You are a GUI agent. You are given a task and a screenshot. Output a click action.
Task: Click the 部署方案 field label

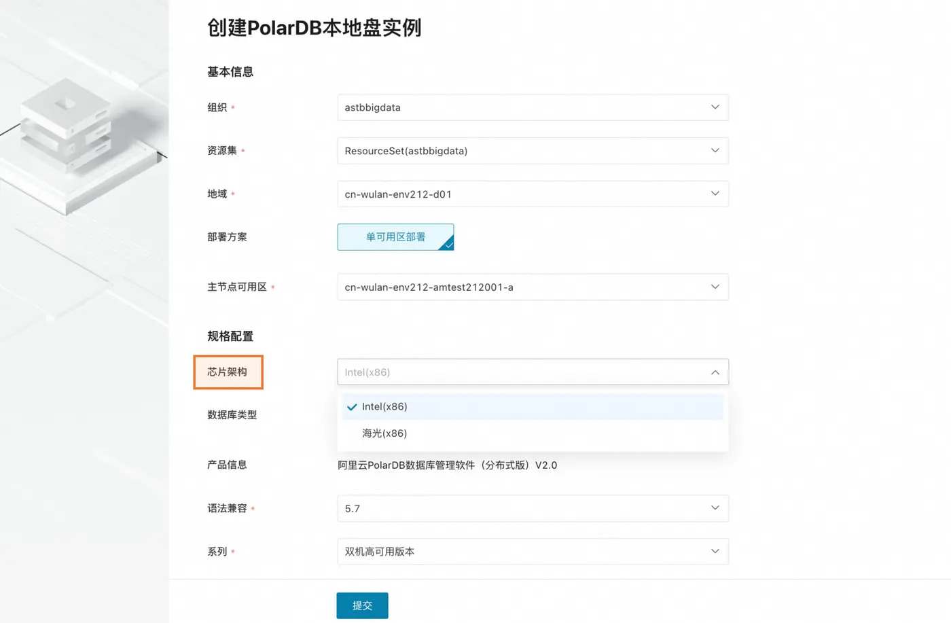[x=227, y=237]
